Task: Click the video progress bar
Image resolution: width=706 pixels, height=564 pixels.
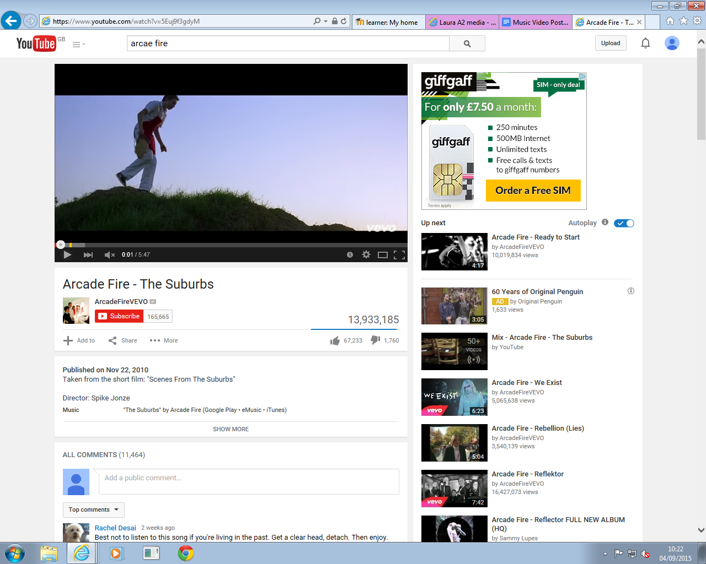Action: tap(231, 245)
